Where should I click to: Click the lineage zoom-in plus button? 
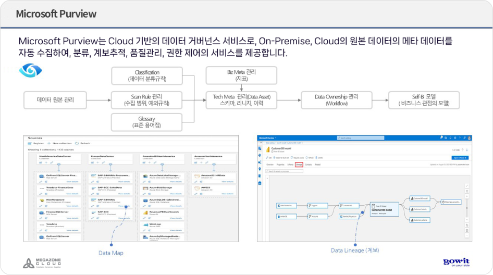[x=467, y=196]
